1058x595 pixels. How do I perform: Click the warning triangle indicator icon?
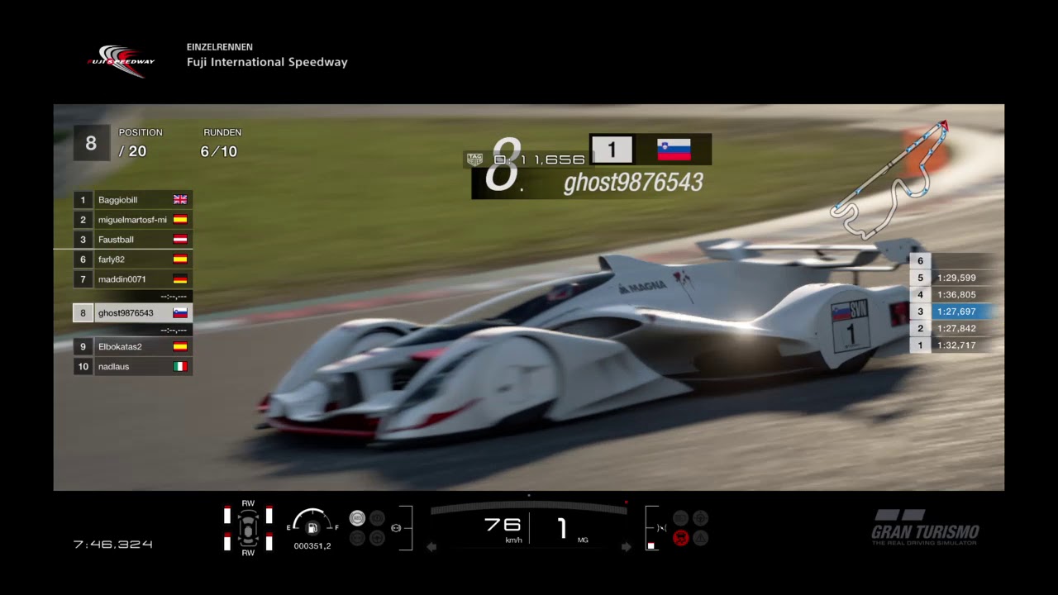click(700, 538)
